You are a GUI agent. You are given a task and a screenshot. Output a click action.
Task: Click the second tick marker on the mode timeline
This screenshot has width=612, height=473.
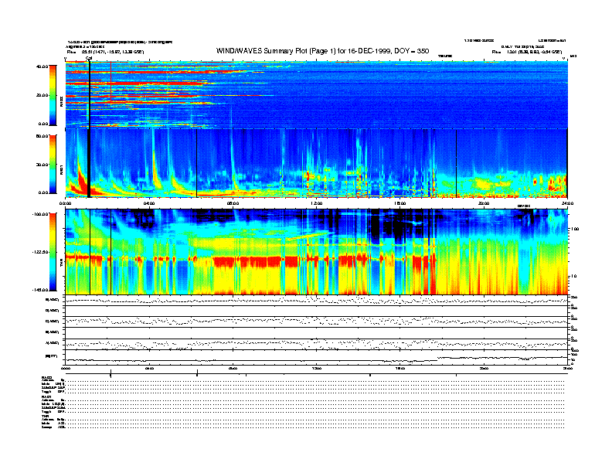197,373
